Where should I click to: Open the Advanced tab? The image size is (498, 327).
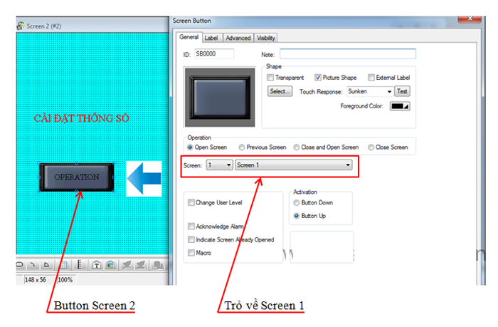click(x=238, y=38)
